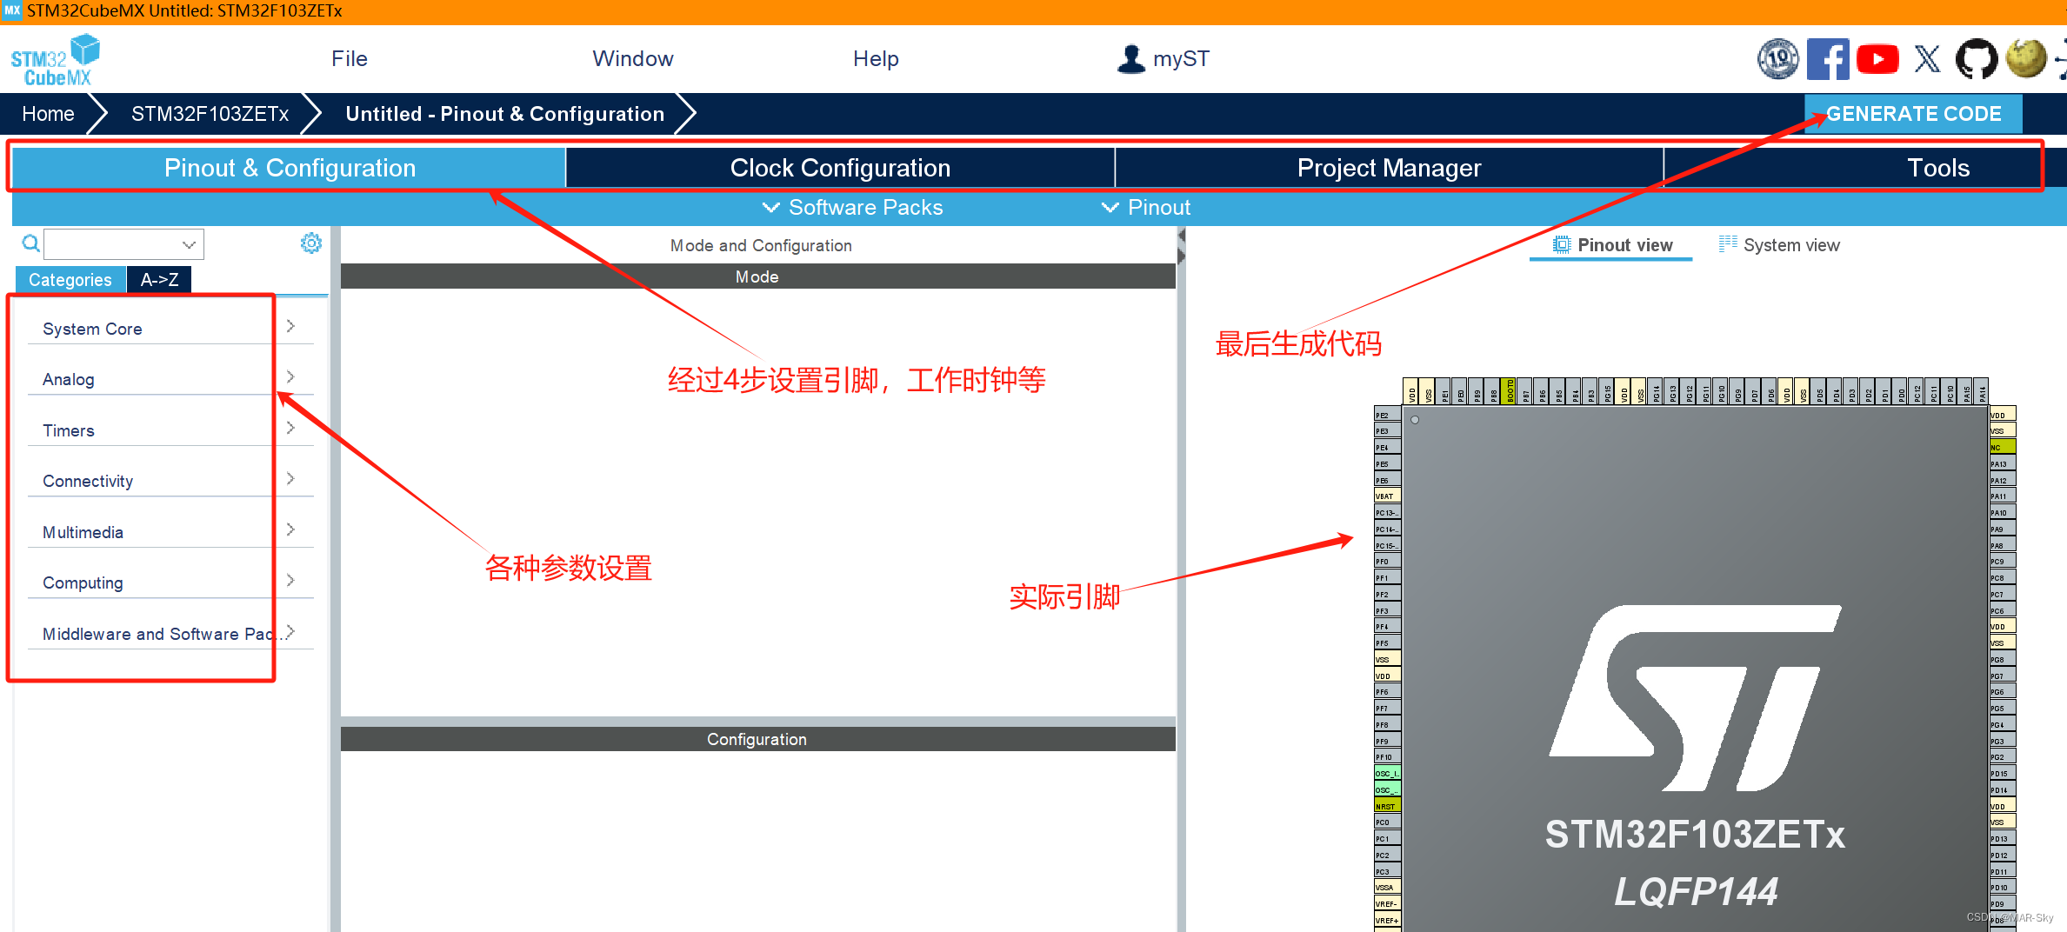Open the ST 10-year anniversary badge icon

pos(1777,59)
